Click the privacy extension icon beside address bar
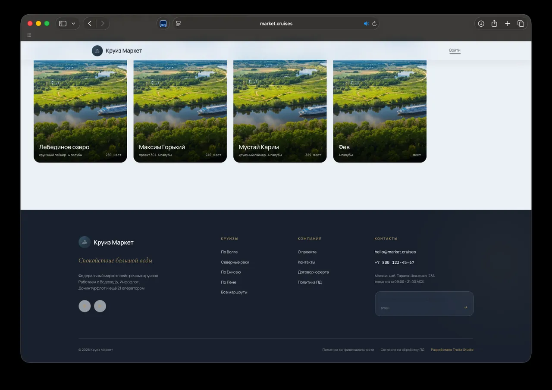The height and width of the screenshot is (390, 552). click(x=163, y=24)
